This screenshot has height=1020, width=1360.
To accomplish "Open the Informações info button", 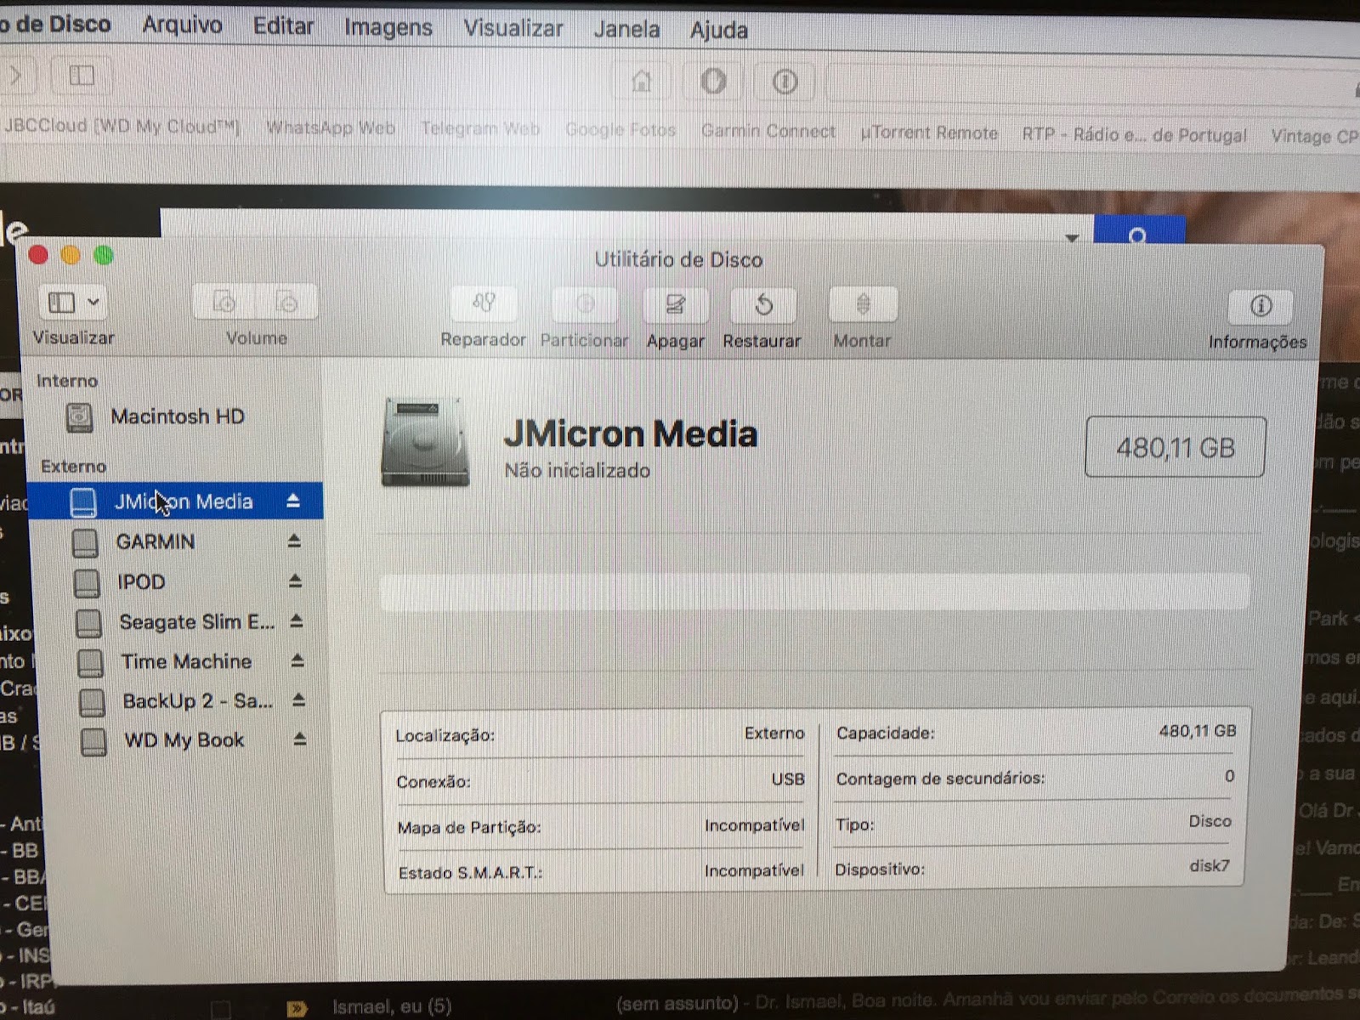I will [1260, 307].
